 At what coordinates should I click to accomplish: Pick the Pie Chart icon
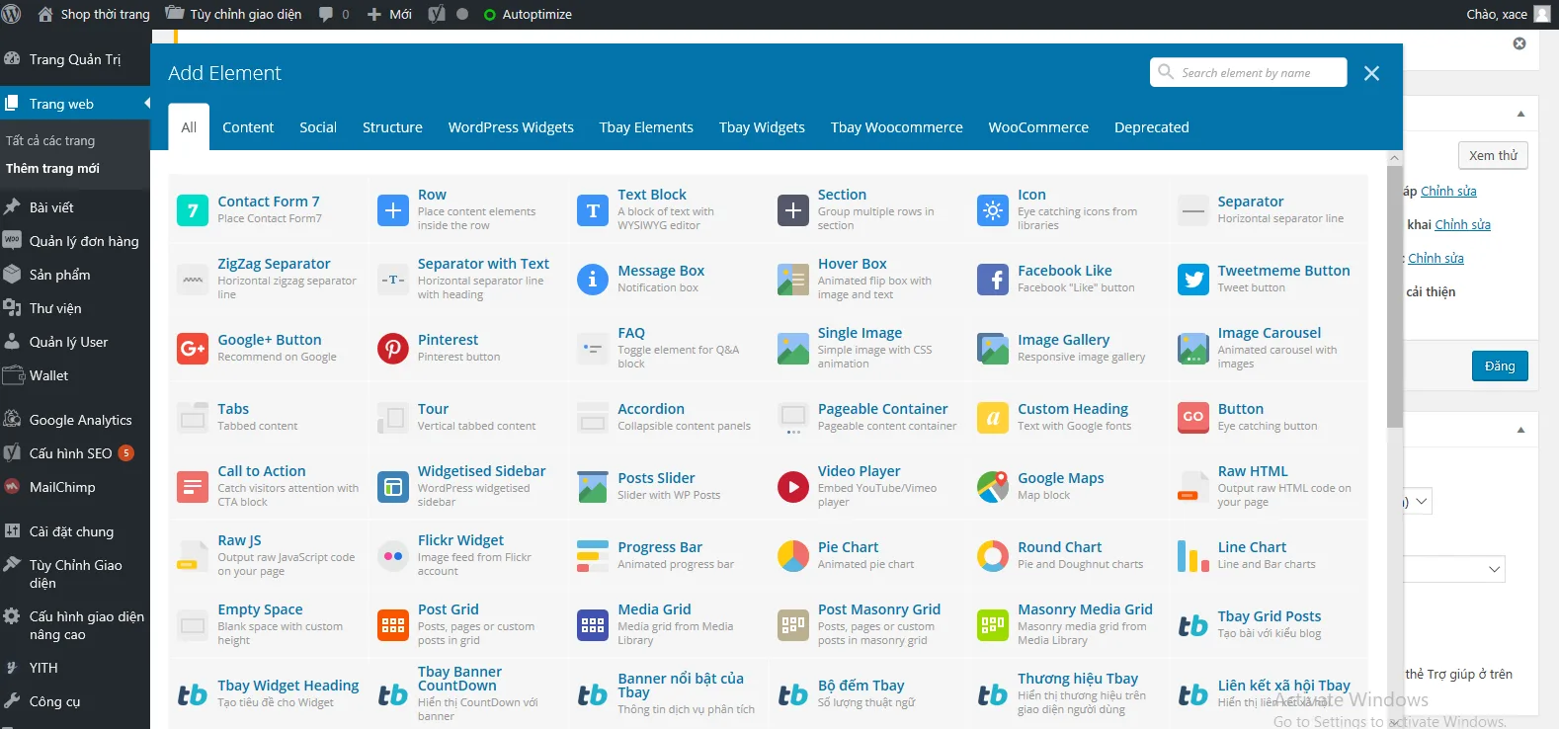(793, 556)
